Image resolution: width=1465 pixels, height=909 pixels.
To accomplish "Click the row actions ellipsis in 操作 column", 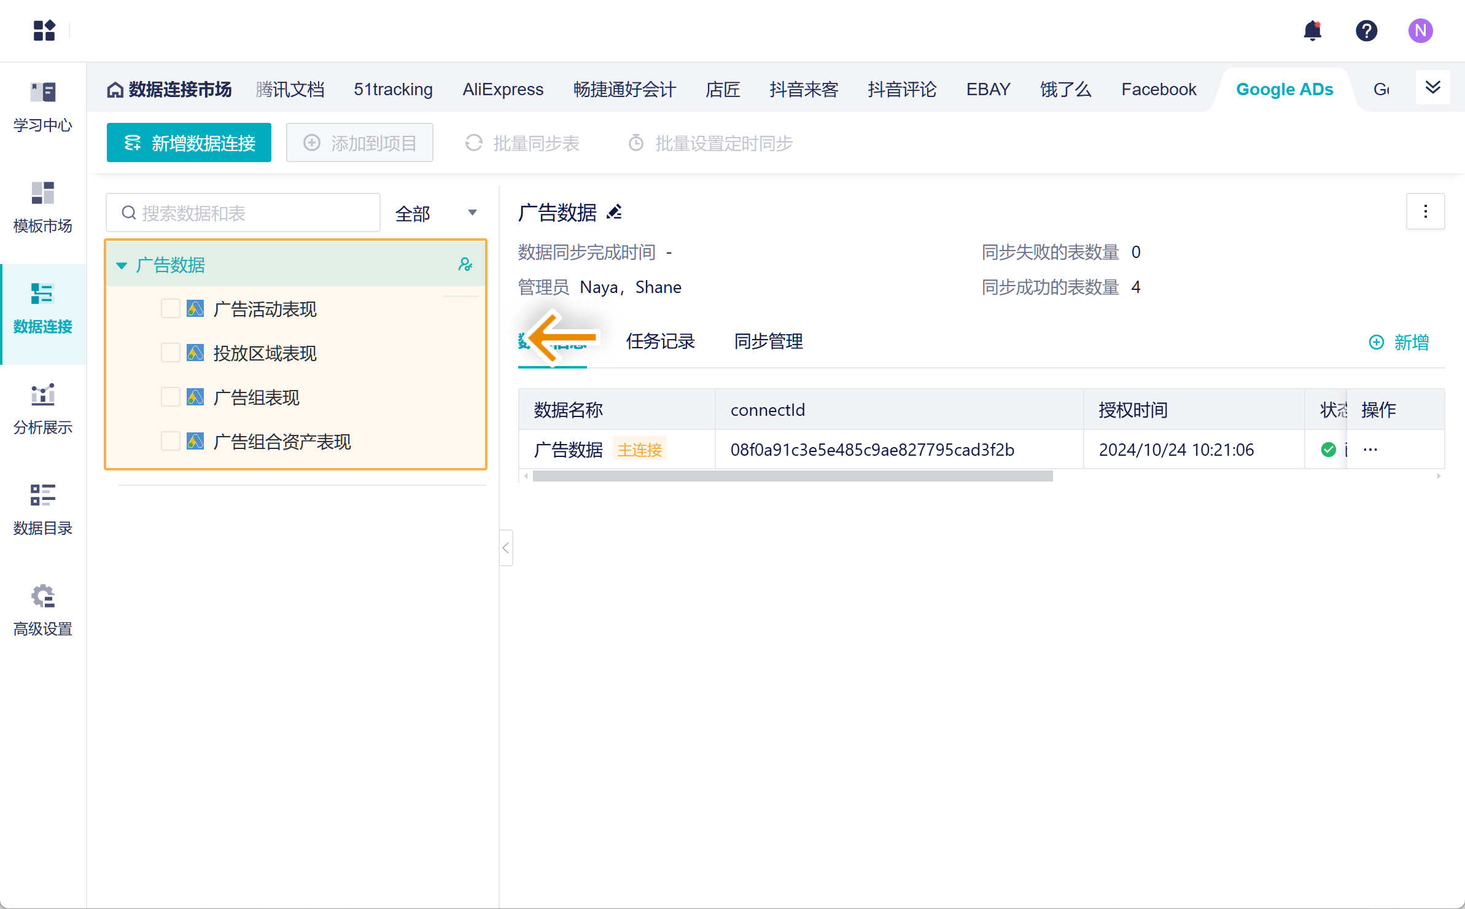I will point(1370,450).
